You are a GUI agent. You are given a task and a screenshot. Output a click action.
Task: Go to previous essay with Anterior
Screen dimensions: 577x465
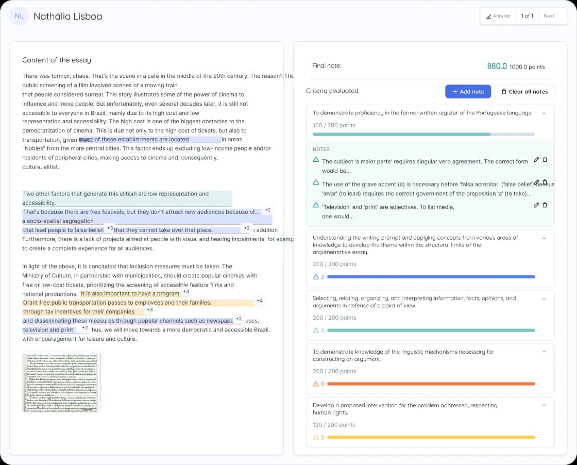point(498,16)
